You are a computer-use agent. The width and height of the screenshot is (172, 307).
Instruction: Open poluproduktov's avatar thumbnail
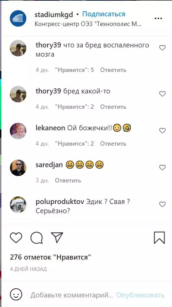pyautogui.click(x=18, y=205)
